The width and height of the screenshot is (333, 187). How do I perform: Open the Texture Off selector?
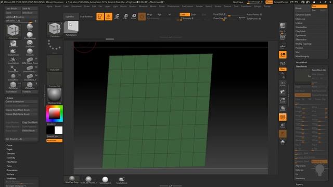click(x=54, y=79)
